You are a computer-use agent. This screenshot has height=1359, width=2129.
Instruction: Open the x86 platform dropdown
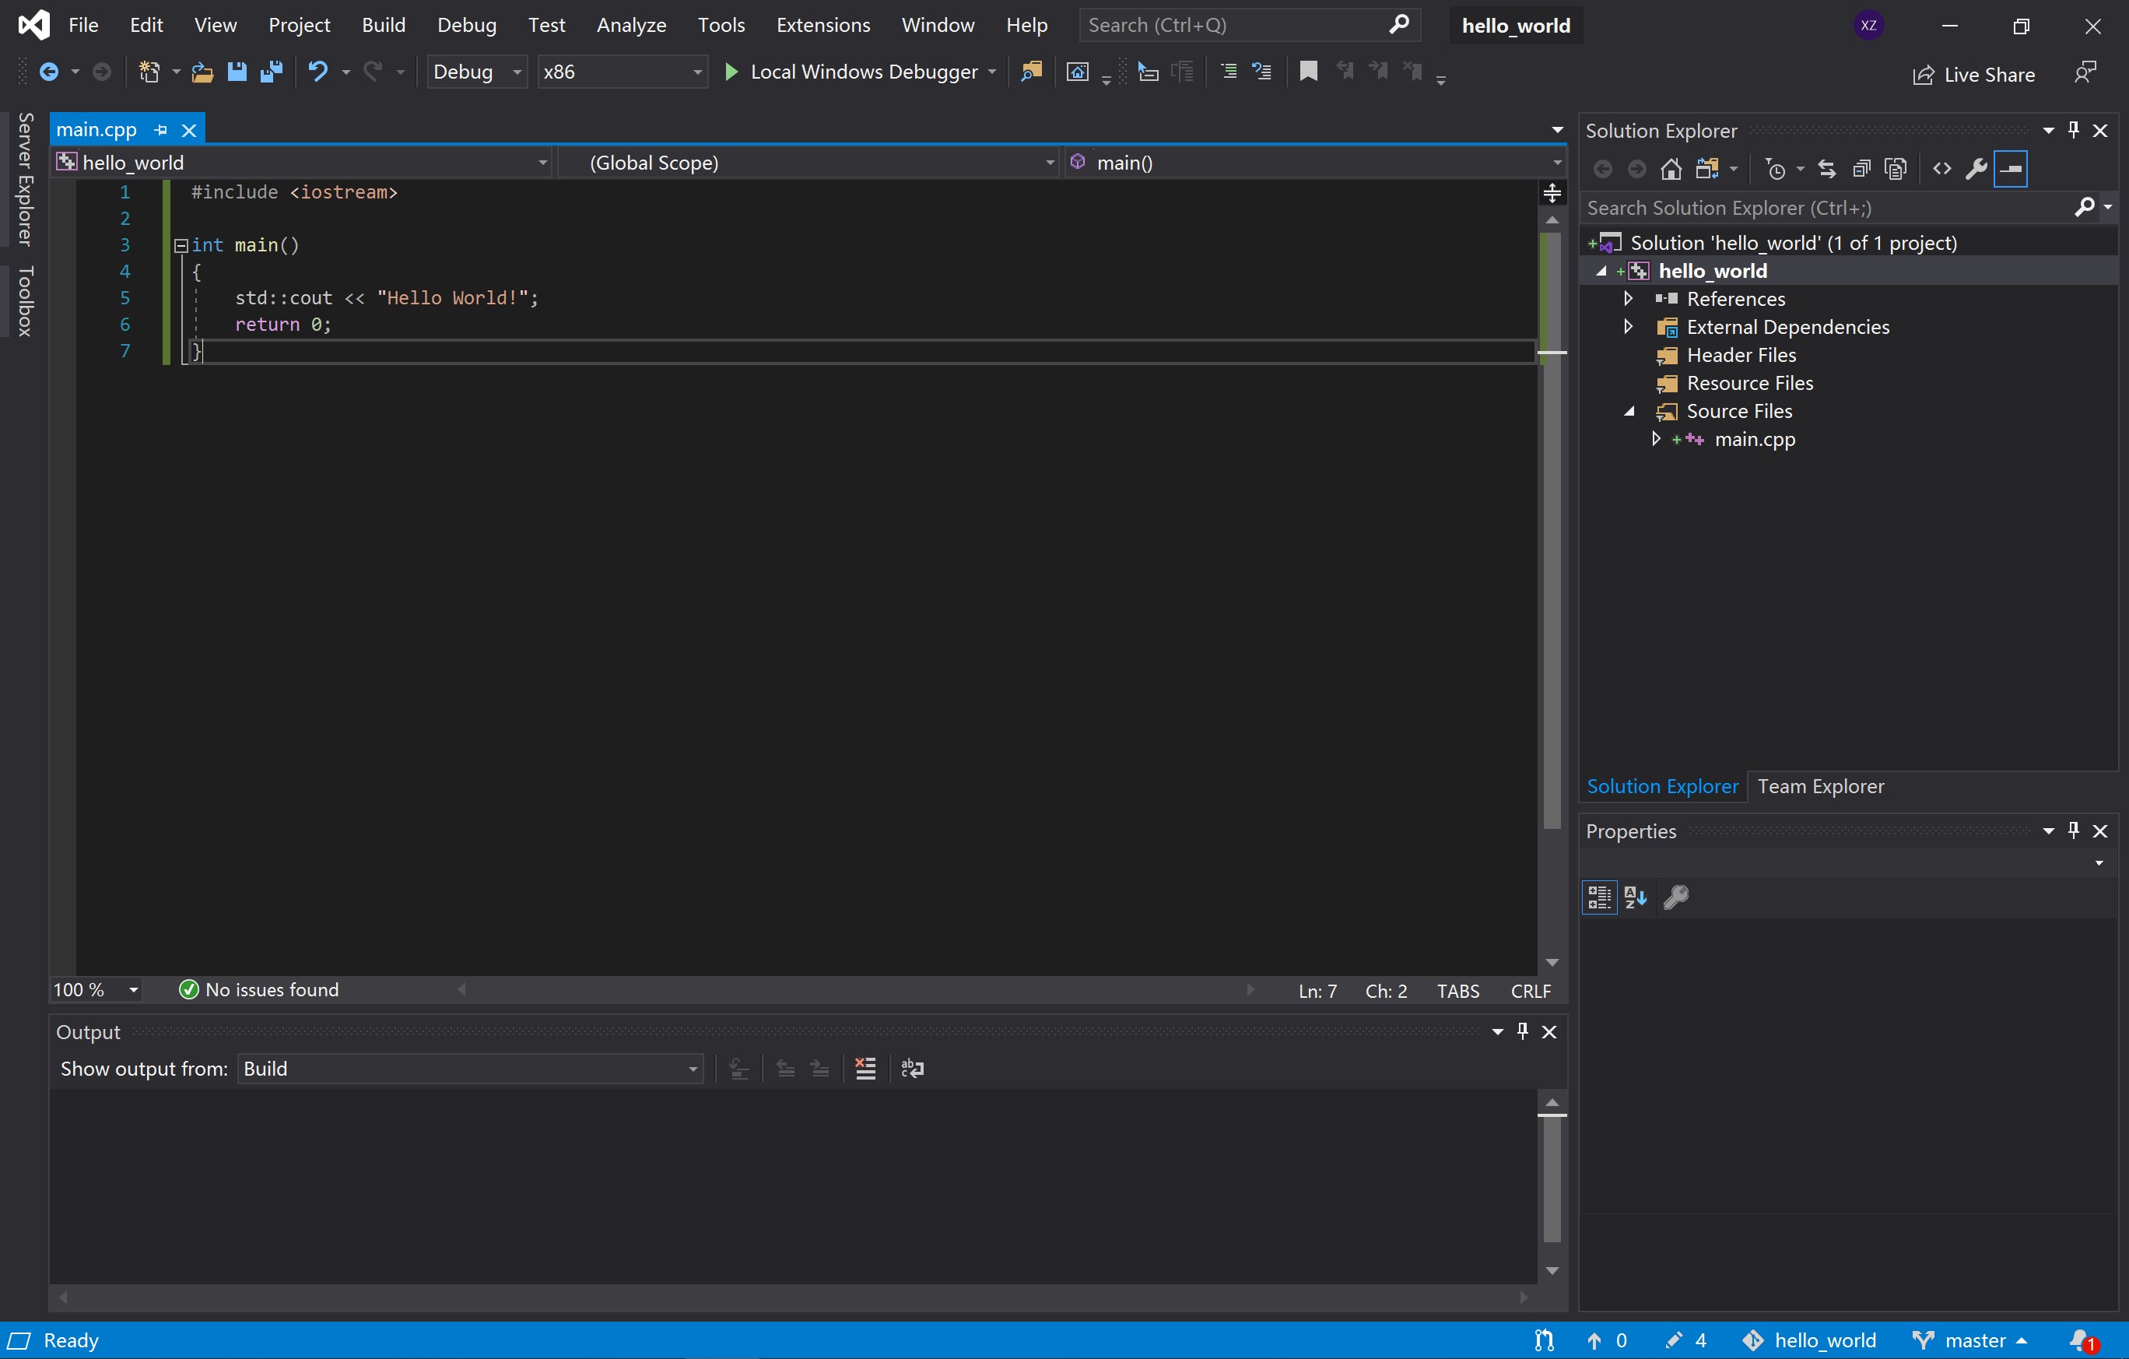[623, 72]
